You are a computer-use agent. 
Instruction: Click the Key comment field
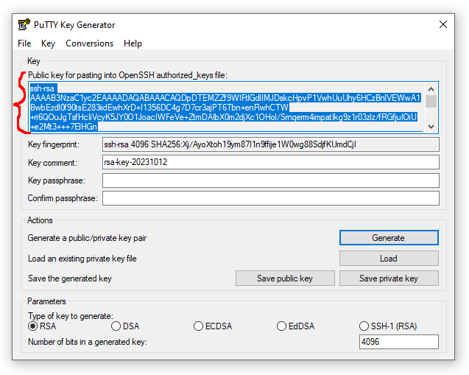(270, 162)
